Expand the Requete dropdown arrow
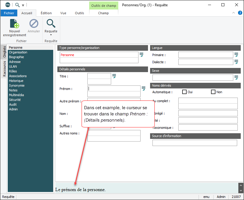Viewport: 244px width, 200px height. [x=51, y=35]
